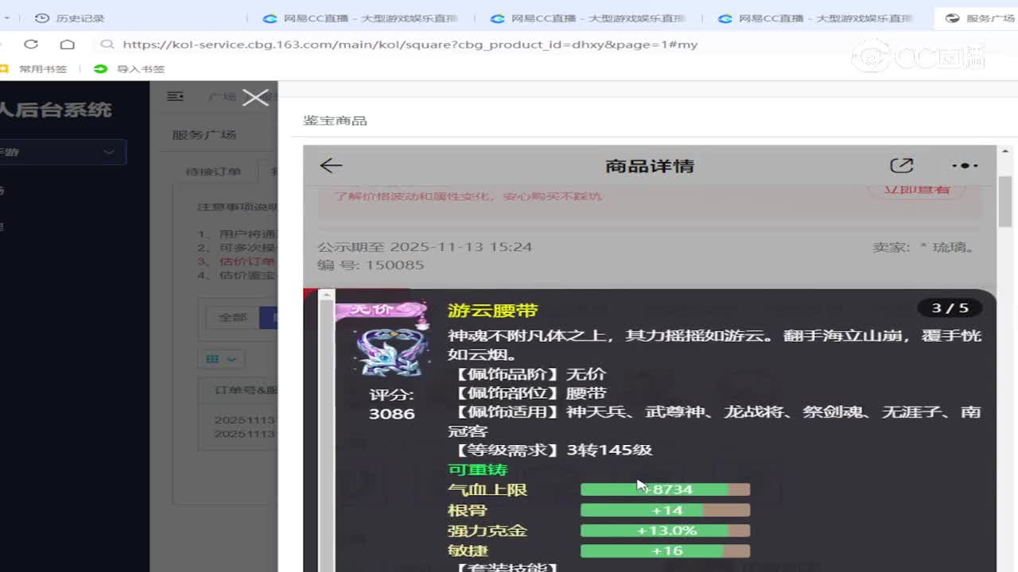Click the 评分 score value 3086
The image size is (1018, 572).
[391, 414]
